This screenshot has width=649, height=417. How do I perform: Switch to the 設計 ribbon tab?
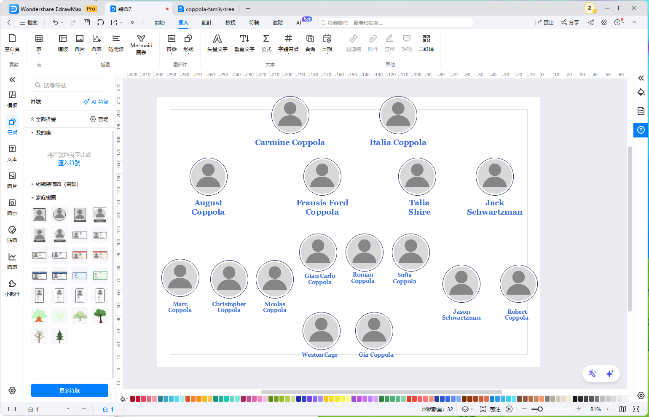(x=207, y=23)
